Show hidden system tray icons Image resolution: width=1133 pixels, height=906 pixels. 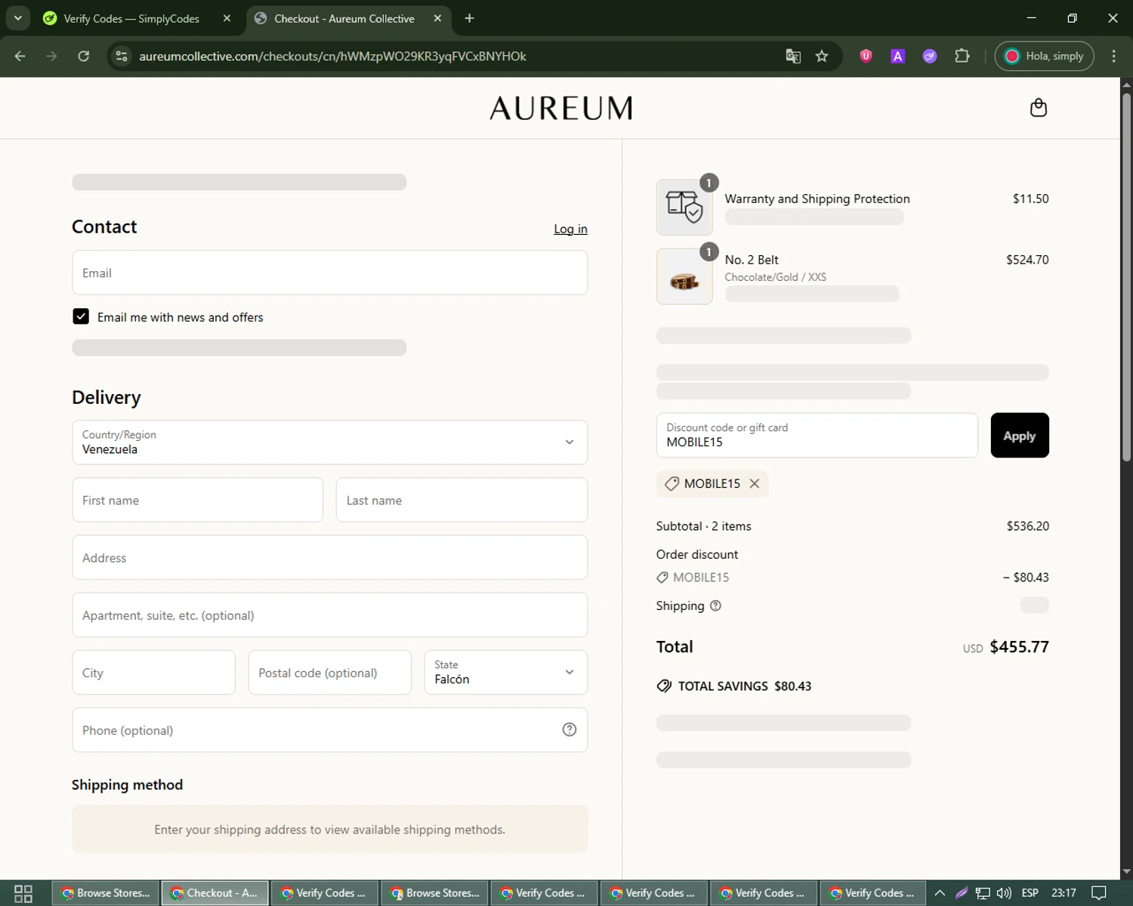point(940,893)
